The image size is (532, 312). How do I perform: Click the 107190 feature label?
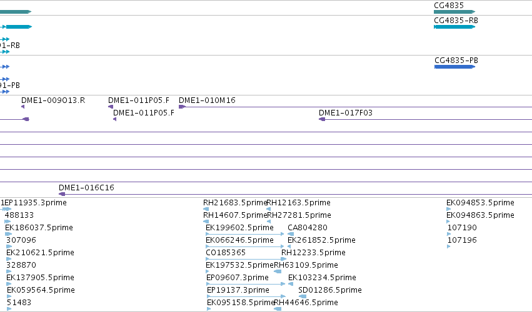pyautogui.click(x=462, y=228)
